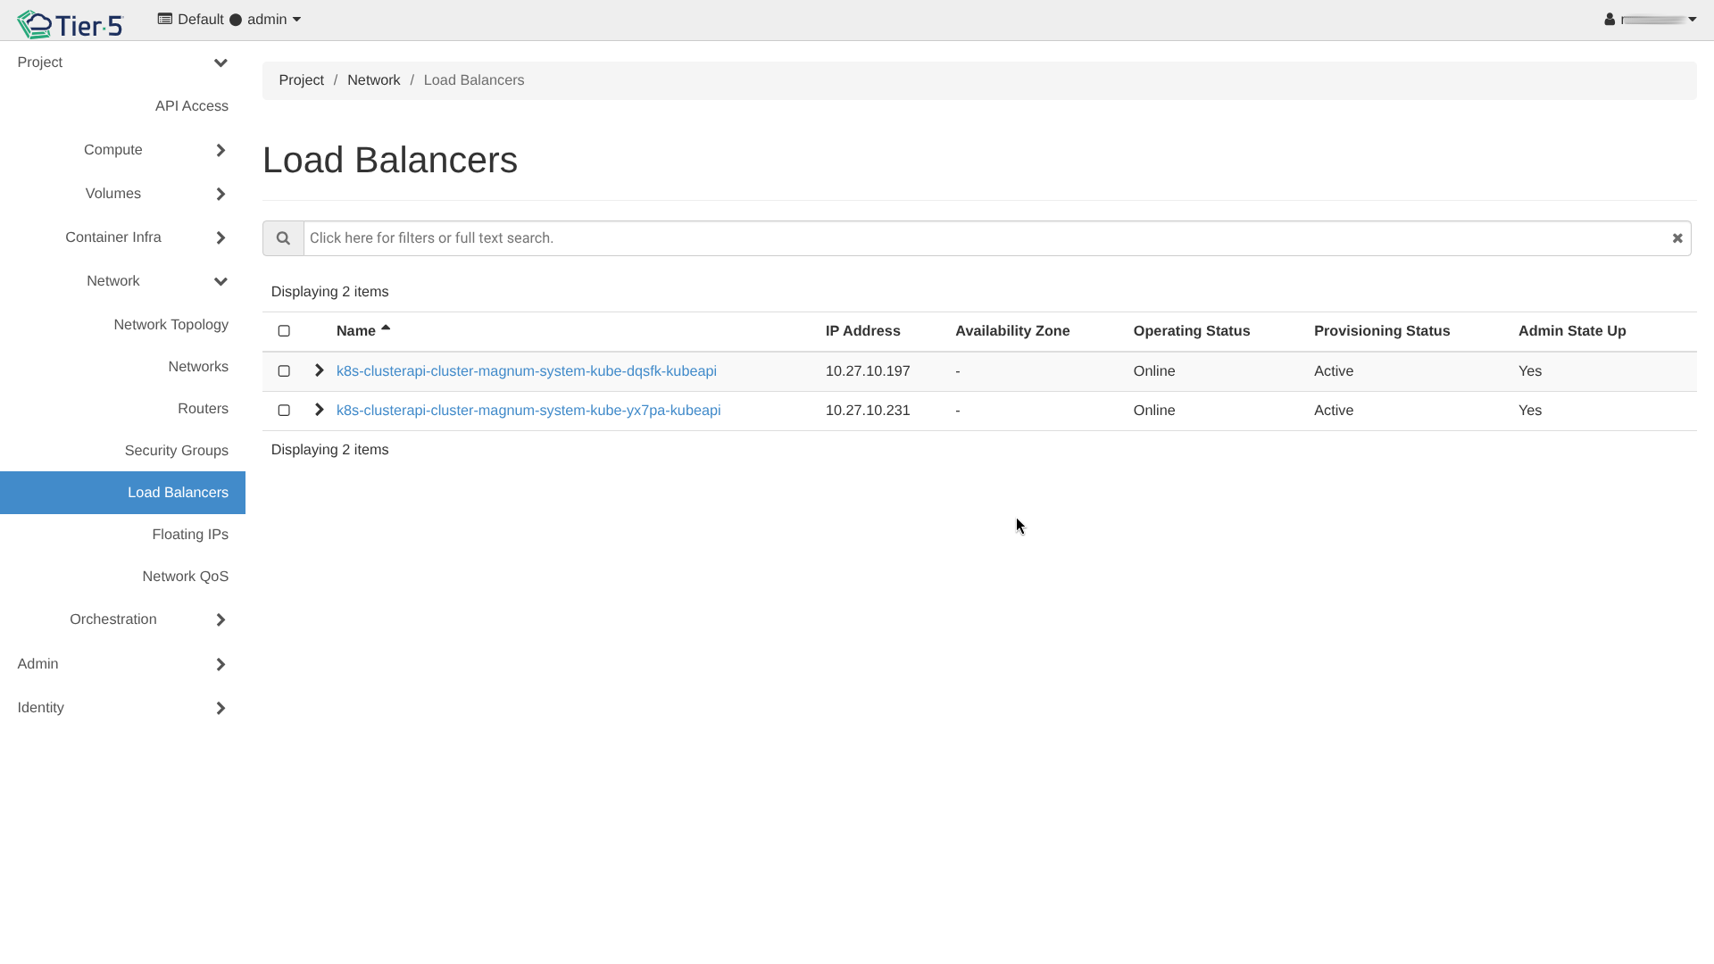Expand details for the dqsfk-kubeapi row
Screen dimensions: 1714x964
point(319,370)
